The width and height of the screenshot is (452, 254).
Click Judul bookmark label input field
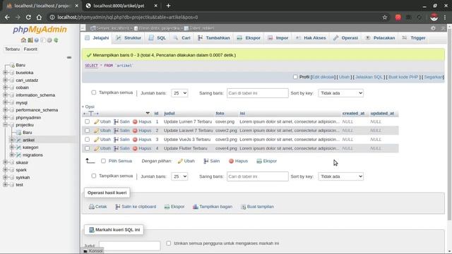[129, 246]
